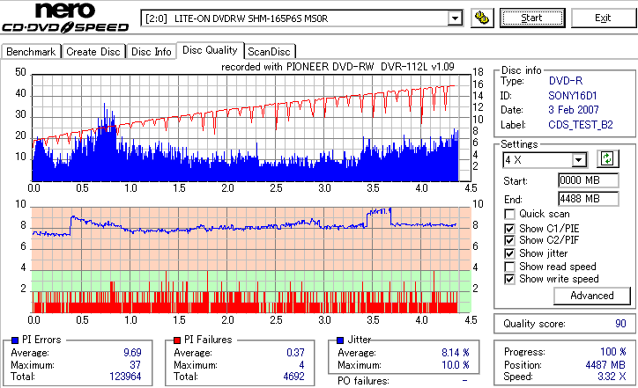Click the Start button
The height and width of the screenshot is (388, 638).
pos(532,18)
